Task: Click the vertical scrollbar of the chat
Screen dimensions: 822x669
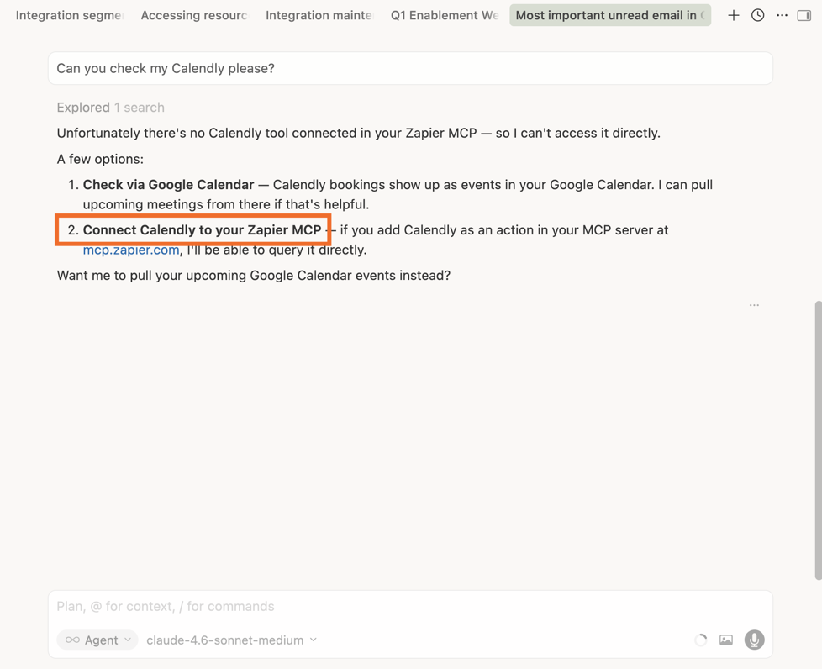Action: 818,440
